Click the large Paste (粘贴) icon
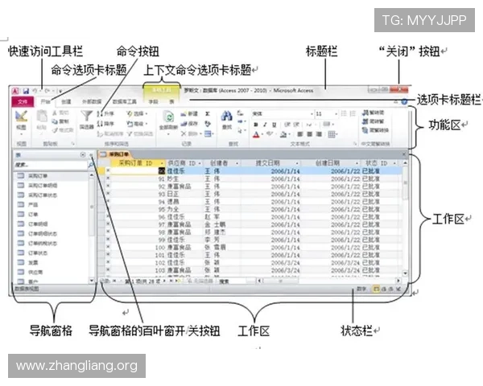 (42, 117)
